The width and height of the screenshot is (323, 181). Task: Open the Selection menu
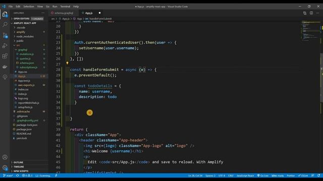click(x=29, y=7)
